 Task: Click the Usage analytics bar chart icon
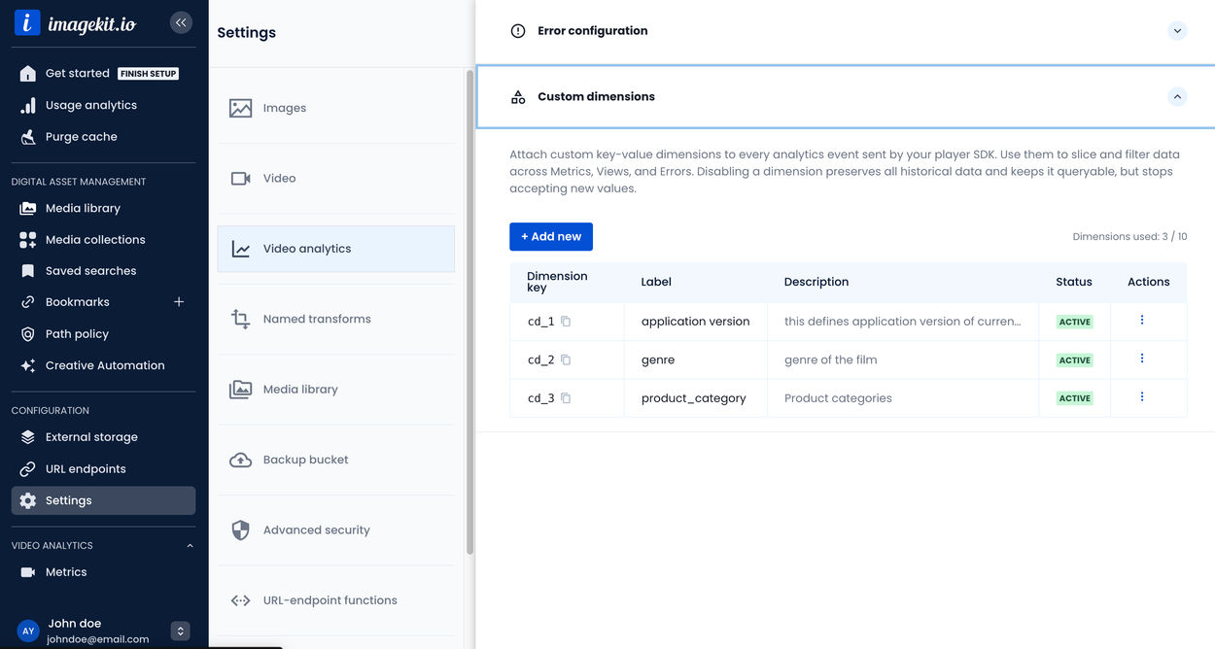28,105
